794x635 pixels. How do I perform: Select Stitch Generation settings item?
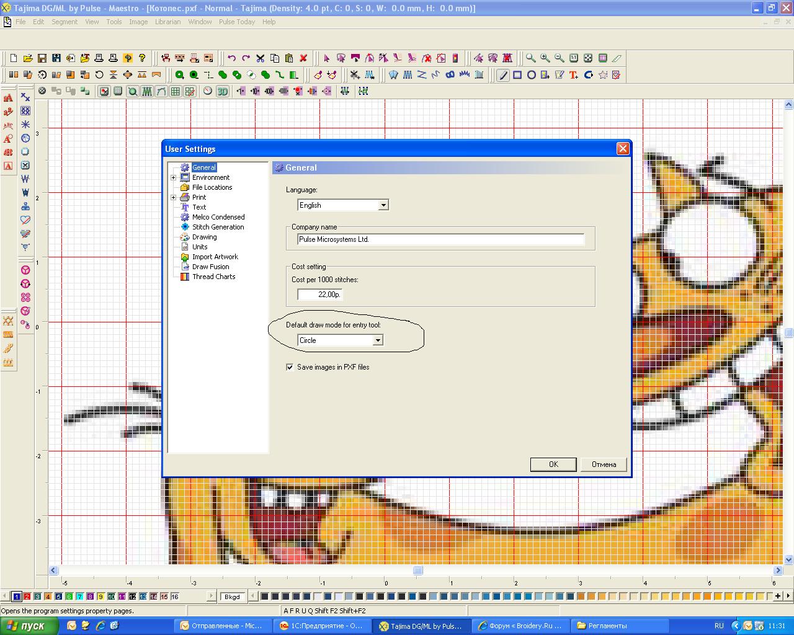click(218, 227)
